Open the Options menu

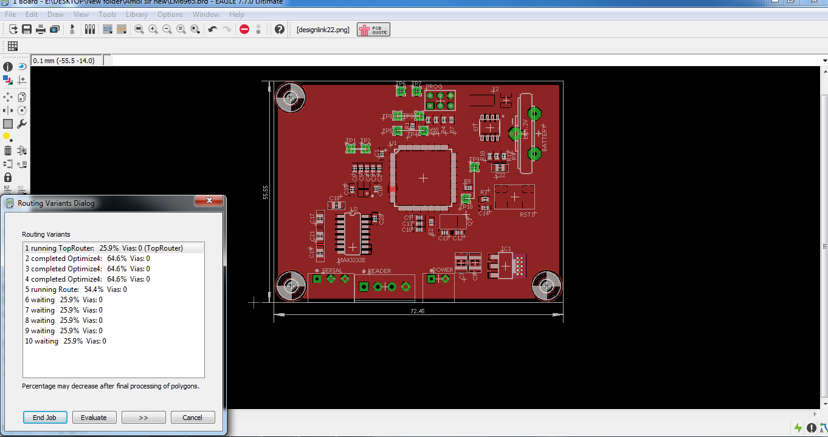pyautogui.click(x=170, y=15)
